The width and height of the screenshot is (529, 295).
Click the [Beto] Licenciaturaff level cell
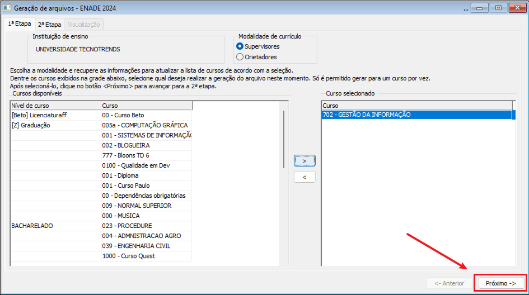56,115
